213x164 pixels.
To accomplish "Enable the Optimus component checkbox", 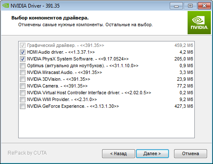I will 22,66.
